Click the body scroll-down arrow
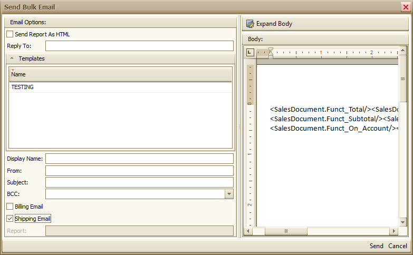The height and width of the screenshot is (255, 413). pos(403,223)
